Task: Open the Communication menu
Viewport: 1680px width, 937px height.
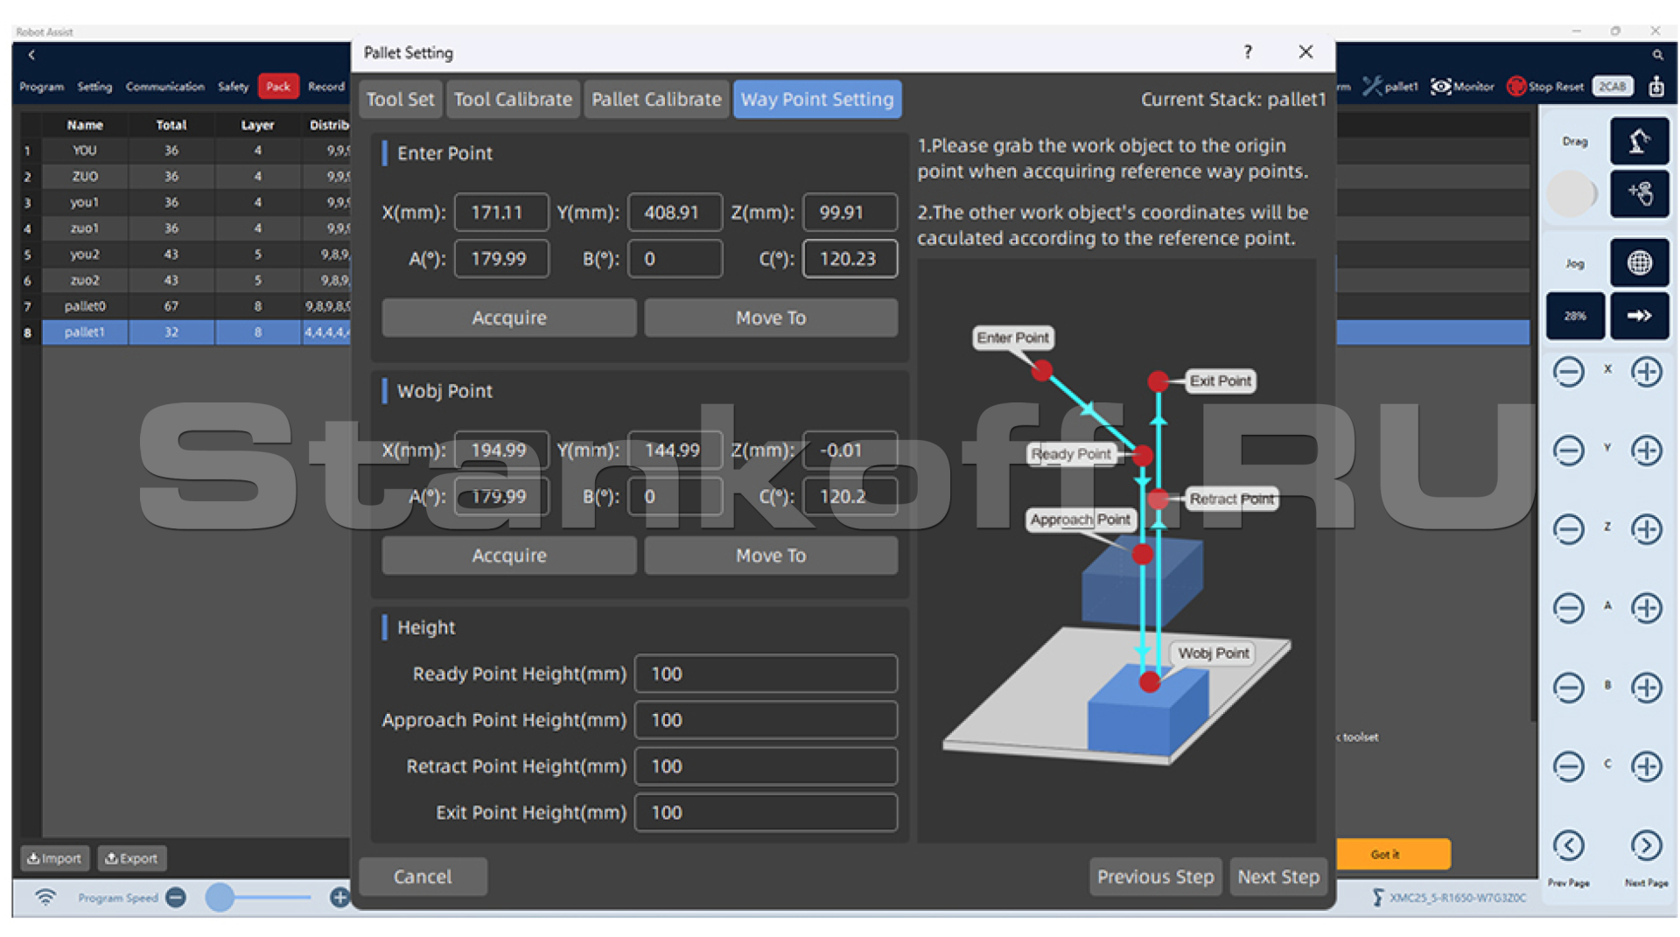Action: coord(164,87)
